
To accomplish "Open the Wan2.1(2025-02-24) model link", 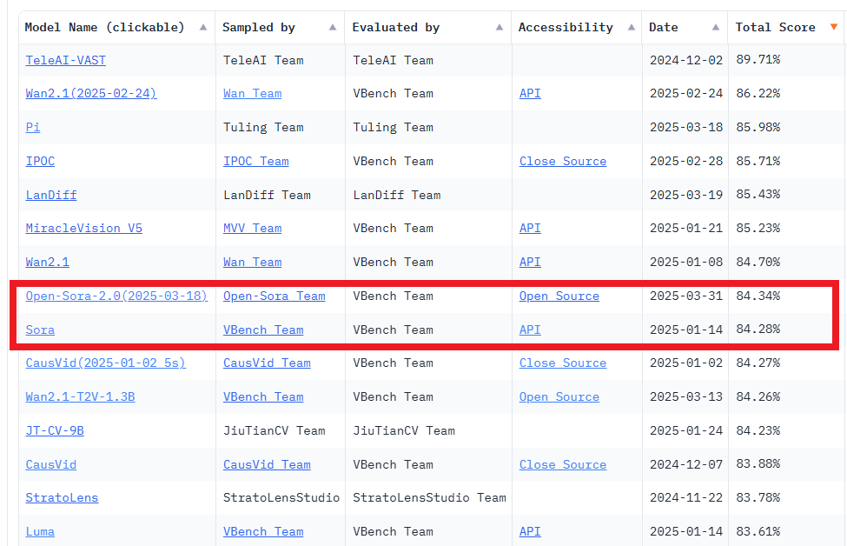I will (90, 93).
